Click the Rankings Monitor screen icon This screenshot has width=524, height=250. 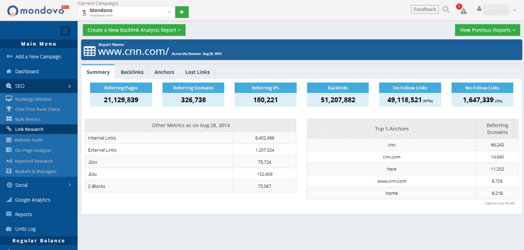pos(9,99)
